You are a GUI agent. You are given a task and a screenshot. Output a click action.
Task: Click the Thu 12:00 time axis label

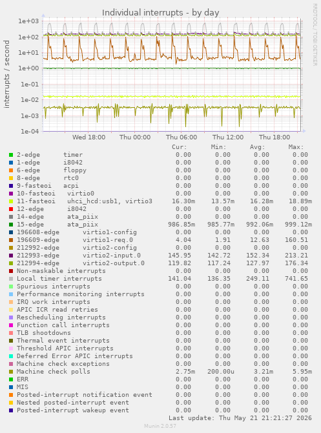(228, 137)
